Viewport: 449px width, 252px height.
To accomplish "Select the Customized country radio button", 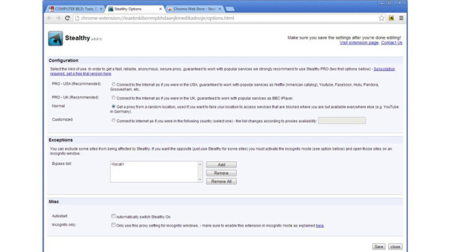I will [x=113, y=121].
